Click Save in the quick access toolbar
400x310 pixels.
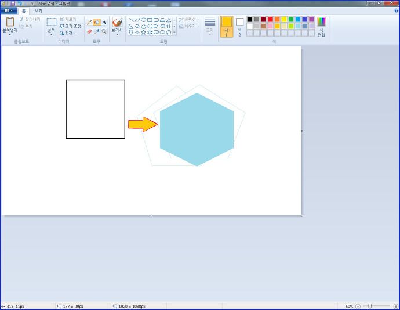point(13,3)
